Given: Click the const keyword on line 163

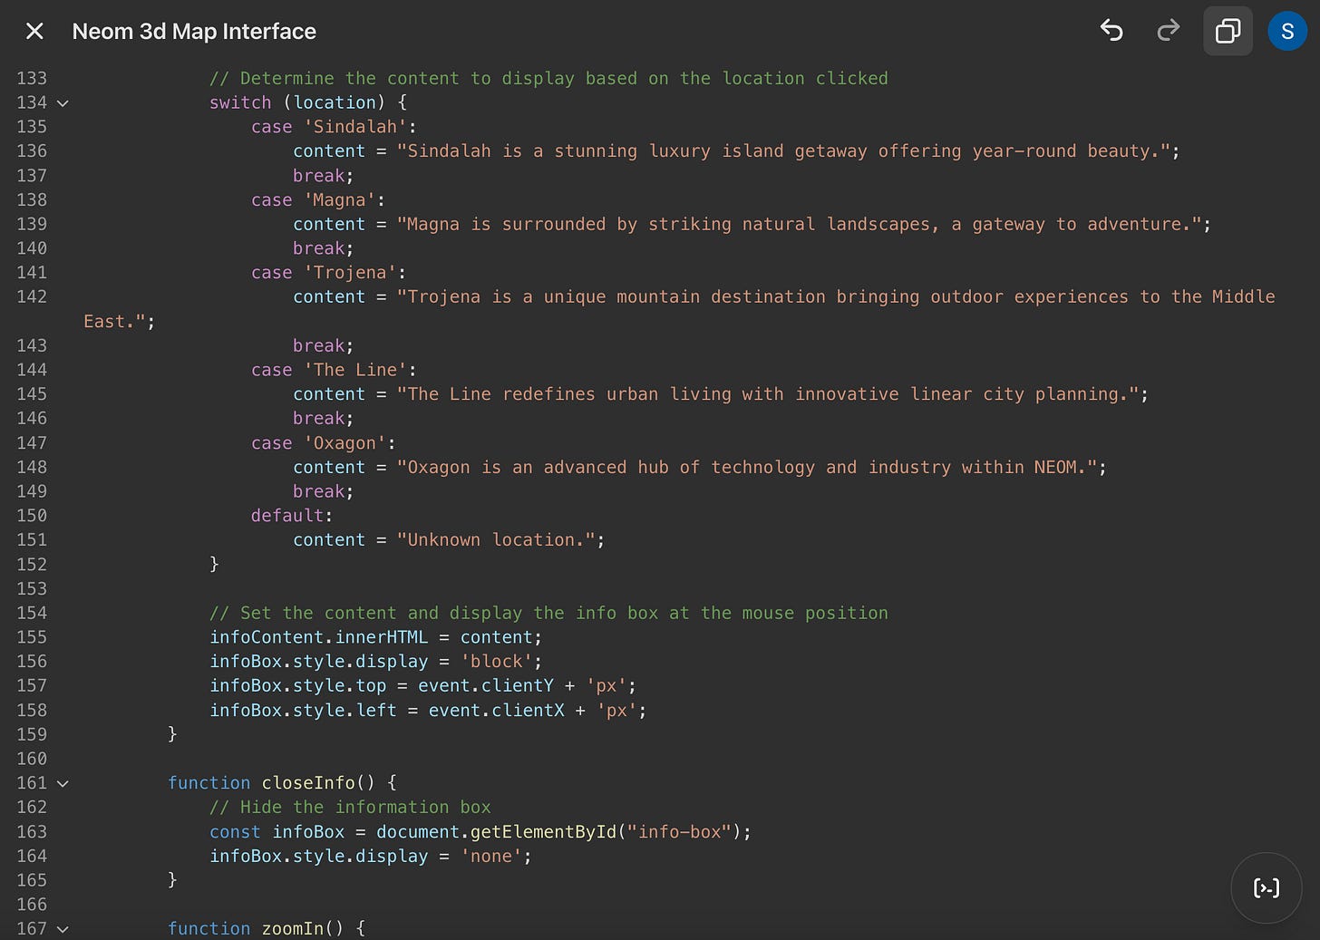Looking at the screenshot, I should point(235,831).
